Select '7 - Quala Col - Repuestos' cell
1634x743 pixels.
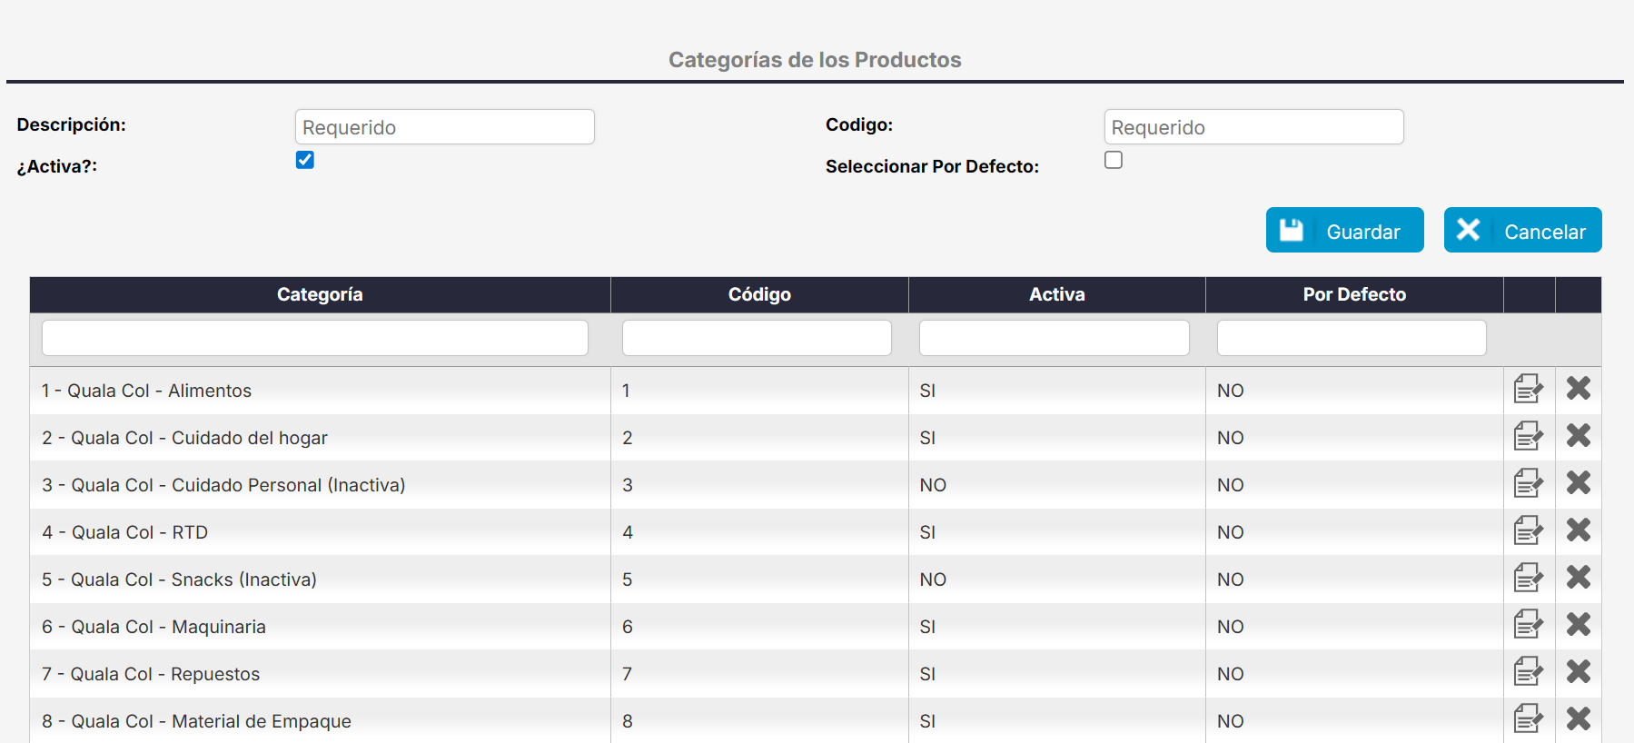320,674
